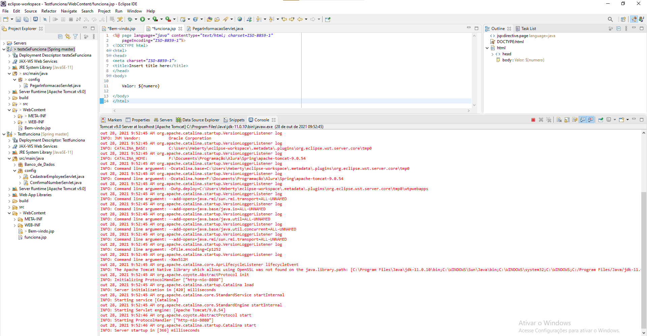The width and height of the screenshot is (647, 336).
Task: Open Outline view menu dots
Action: (x=626, y=29)
